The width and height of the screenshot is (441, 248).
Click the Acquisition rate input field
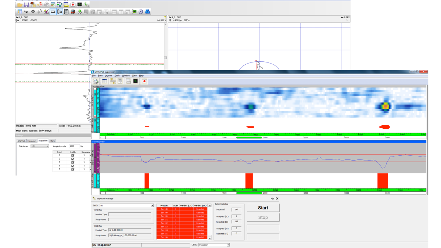pyautogui.click(x=75, y=146)
